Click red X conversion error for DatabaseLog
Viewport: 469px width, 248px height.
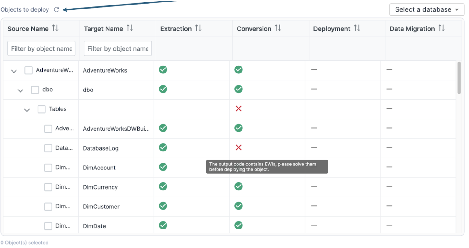[238, 147]
